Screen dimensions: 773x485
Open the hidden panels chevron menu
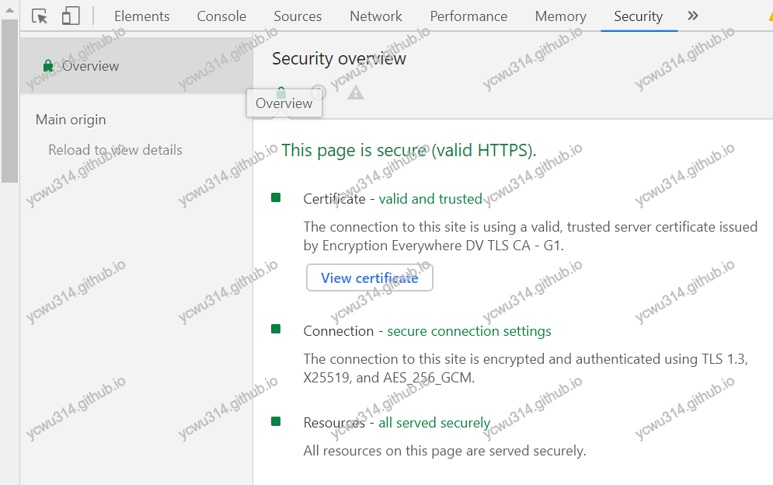(x=692, y=15)
